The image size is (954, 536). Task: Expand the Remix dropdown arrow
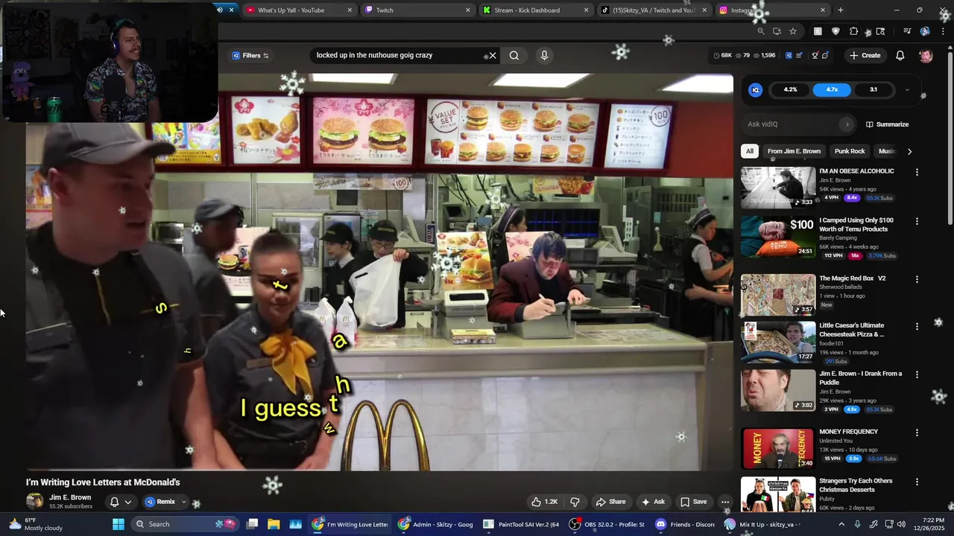coord(183,502)
